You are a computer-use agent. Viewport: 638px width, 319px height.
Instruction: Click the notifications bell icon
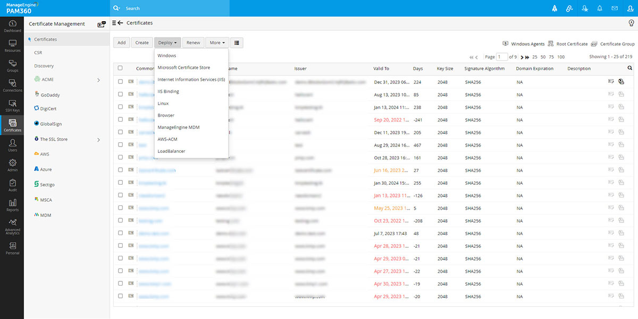600,8
